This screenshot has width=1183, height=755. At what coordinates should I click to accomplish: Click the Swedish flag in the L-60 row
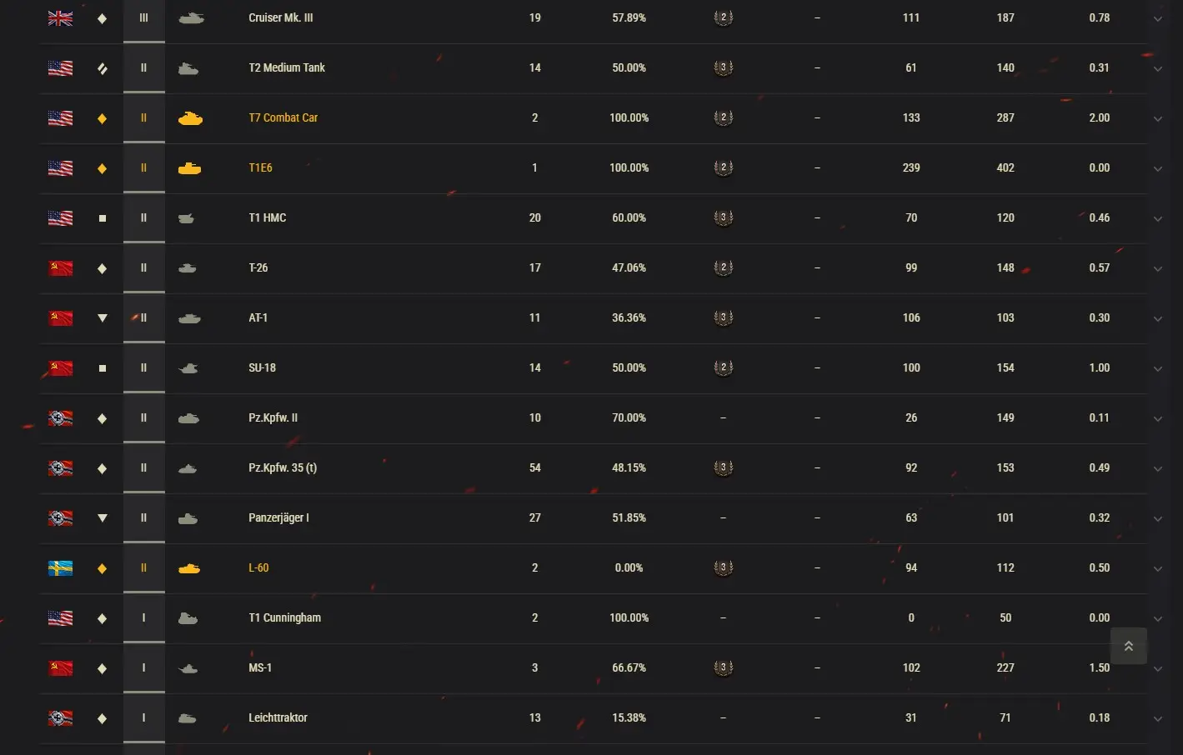[x=60, y=568]
